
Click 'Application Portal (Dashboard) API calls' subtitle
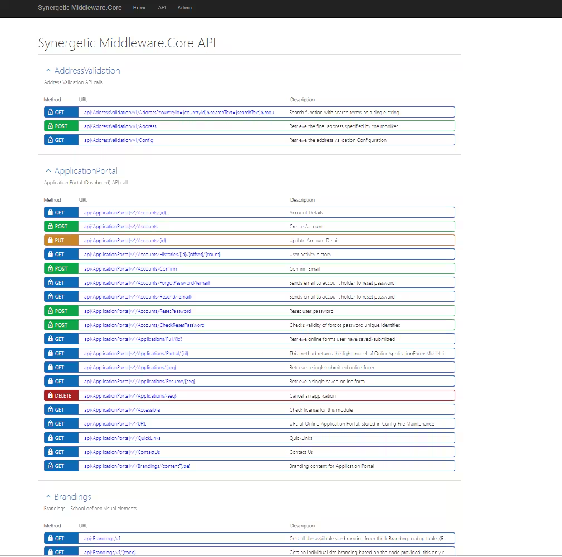pos(87,183)
